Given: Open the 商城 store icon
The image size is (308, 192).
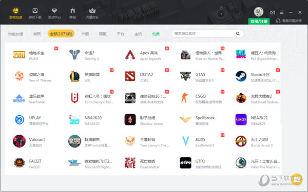Looking at the screenshot, I should pos(73,10).
